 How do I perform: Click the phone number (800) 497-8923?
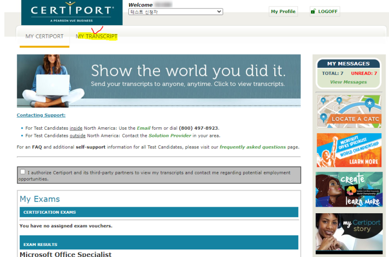coord(198,128)
